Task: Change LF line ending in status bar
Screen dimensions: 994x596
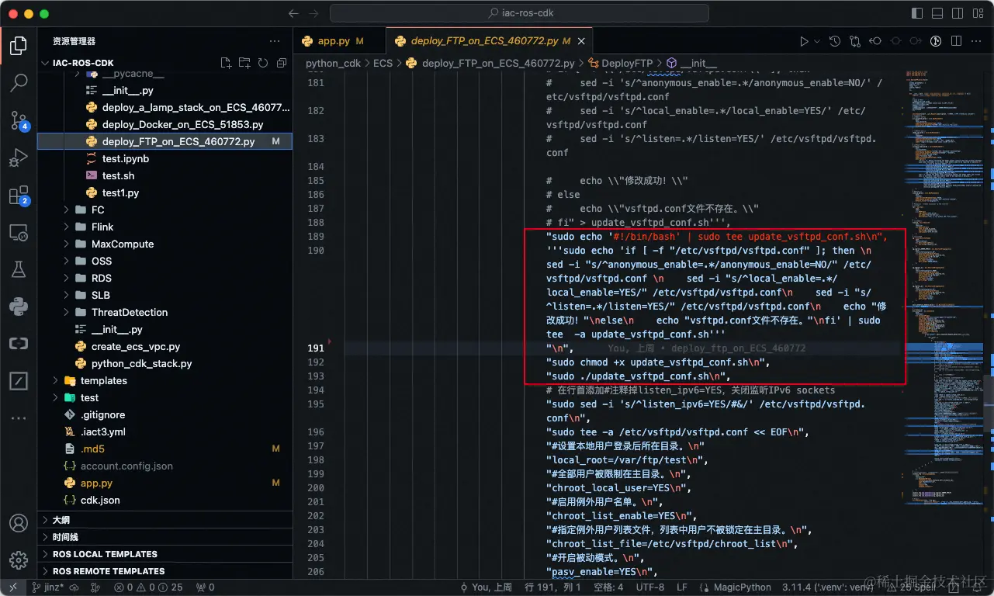Action: pos(681,587)
